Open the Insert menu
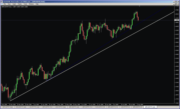180x109 pixels. [x=14, y=4]
